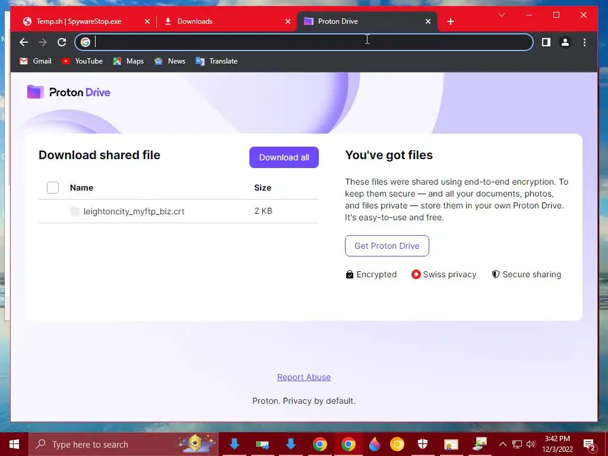Close the Proton Drive tab

(x=428, y=21)
